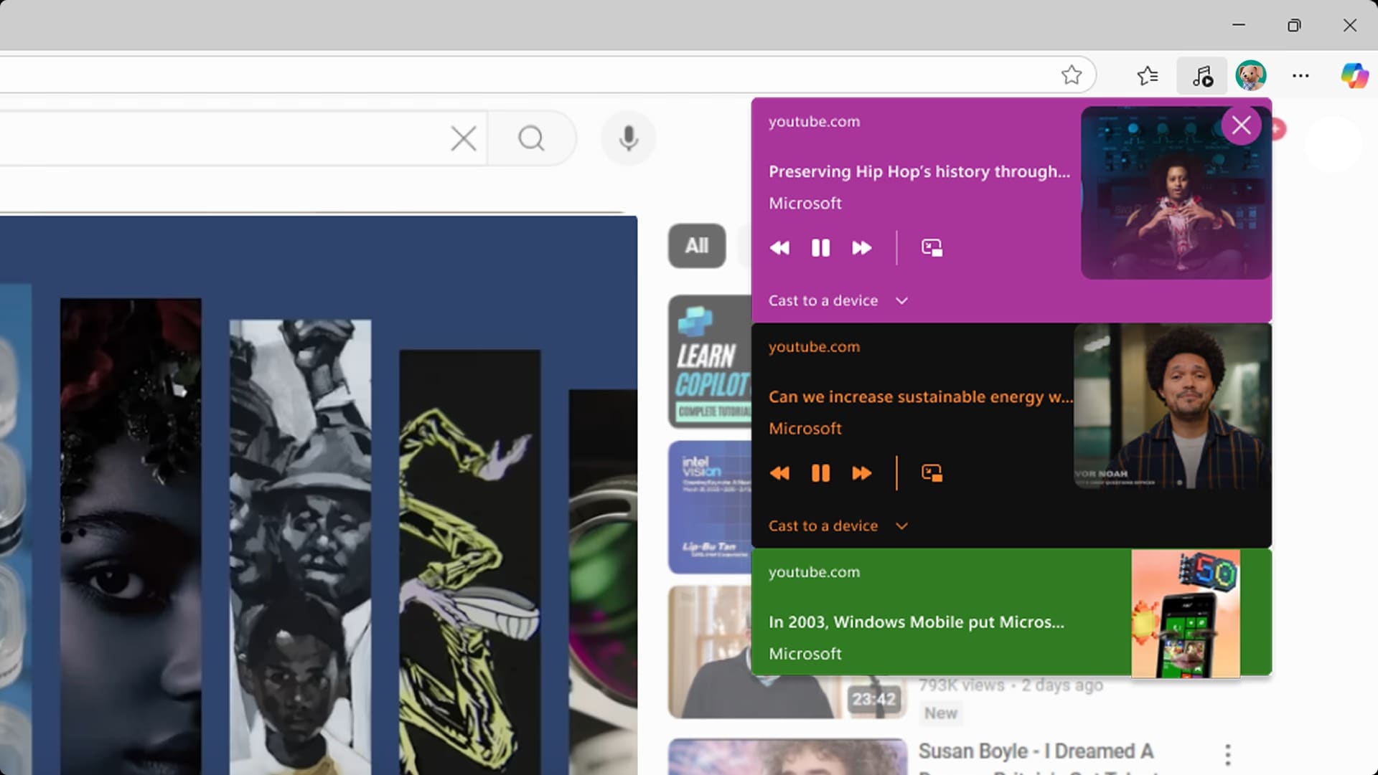Viewport: 1378px width, 775px height.
Task: Select the All filter chip
Action: (x=696, y=246)
